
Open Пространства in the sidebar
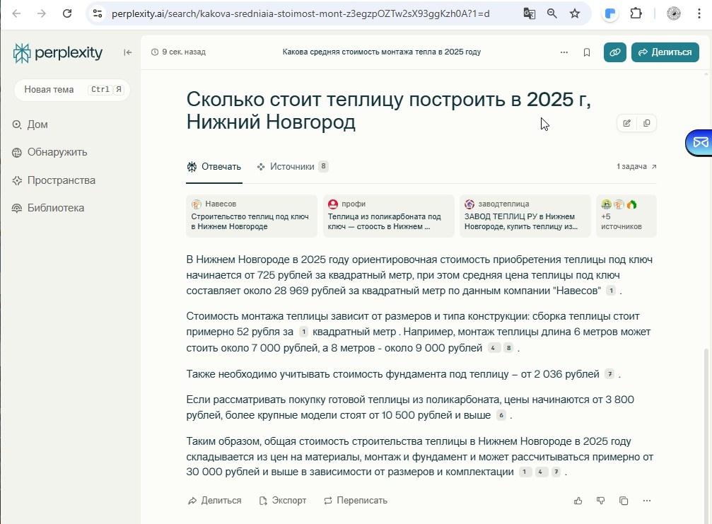pyautogui.click(x=54, y=180)
